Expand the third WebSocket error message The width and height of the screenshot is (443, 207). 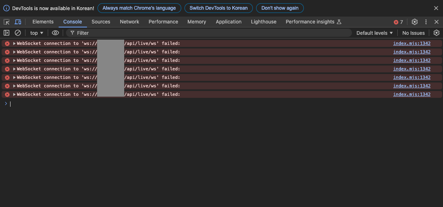click(15, 60)
